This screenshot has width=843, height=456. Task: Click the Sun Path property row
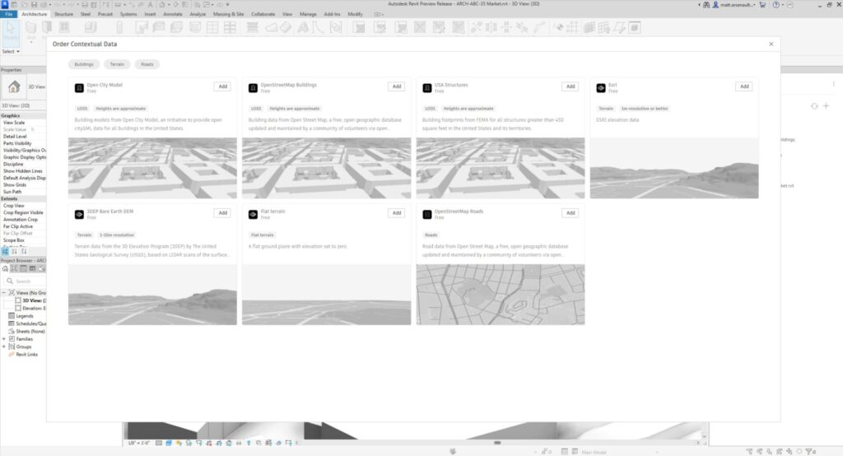[24, 192]
